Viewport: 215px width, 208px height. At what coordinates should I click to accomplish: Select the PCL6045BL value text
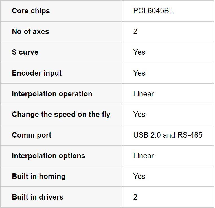(153, 11)
